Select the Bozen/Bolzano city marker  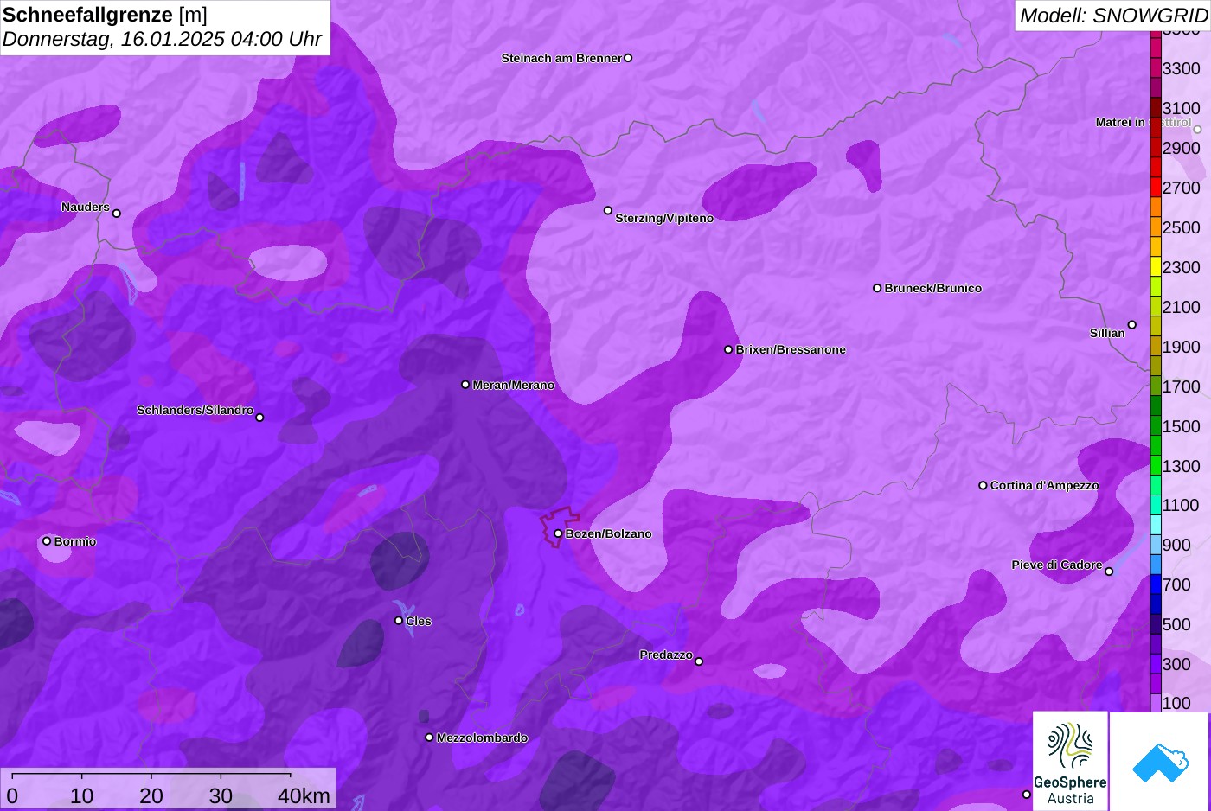tap(558, 533)
